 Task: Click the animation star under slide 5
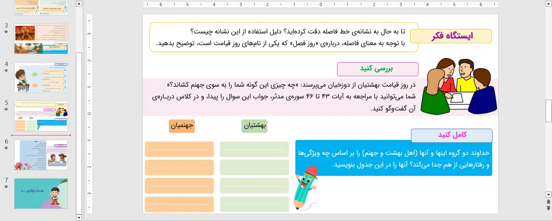(x=6, y=109)
